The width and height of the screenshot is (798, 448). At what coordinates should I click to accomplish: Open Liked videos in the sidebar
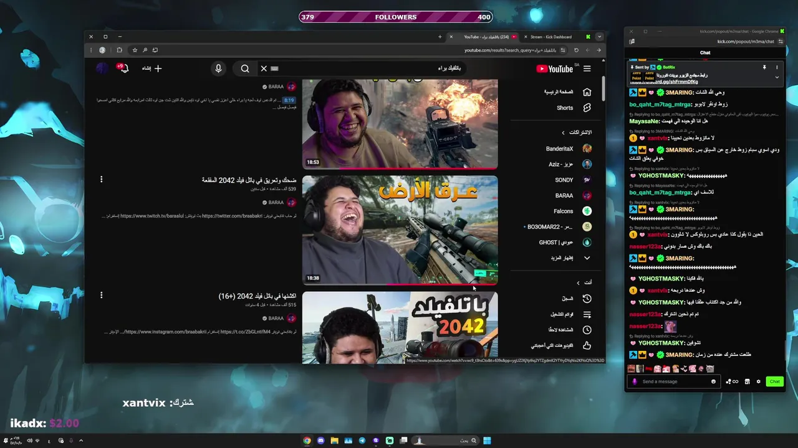click(x=561, y=345)
